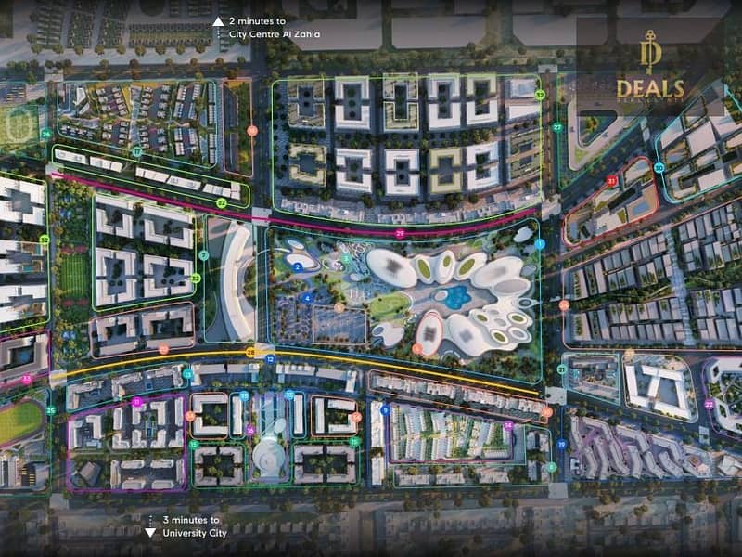Viewport: 742px width, 557px height.
Task: Select the blue marker numbered 19
Action: pyautogui.click(x=561, y=445)
